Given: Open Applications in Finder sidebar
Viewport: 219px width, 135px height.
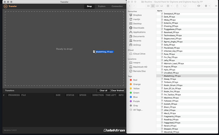Looking at the screenshot, I should [137, 32].
